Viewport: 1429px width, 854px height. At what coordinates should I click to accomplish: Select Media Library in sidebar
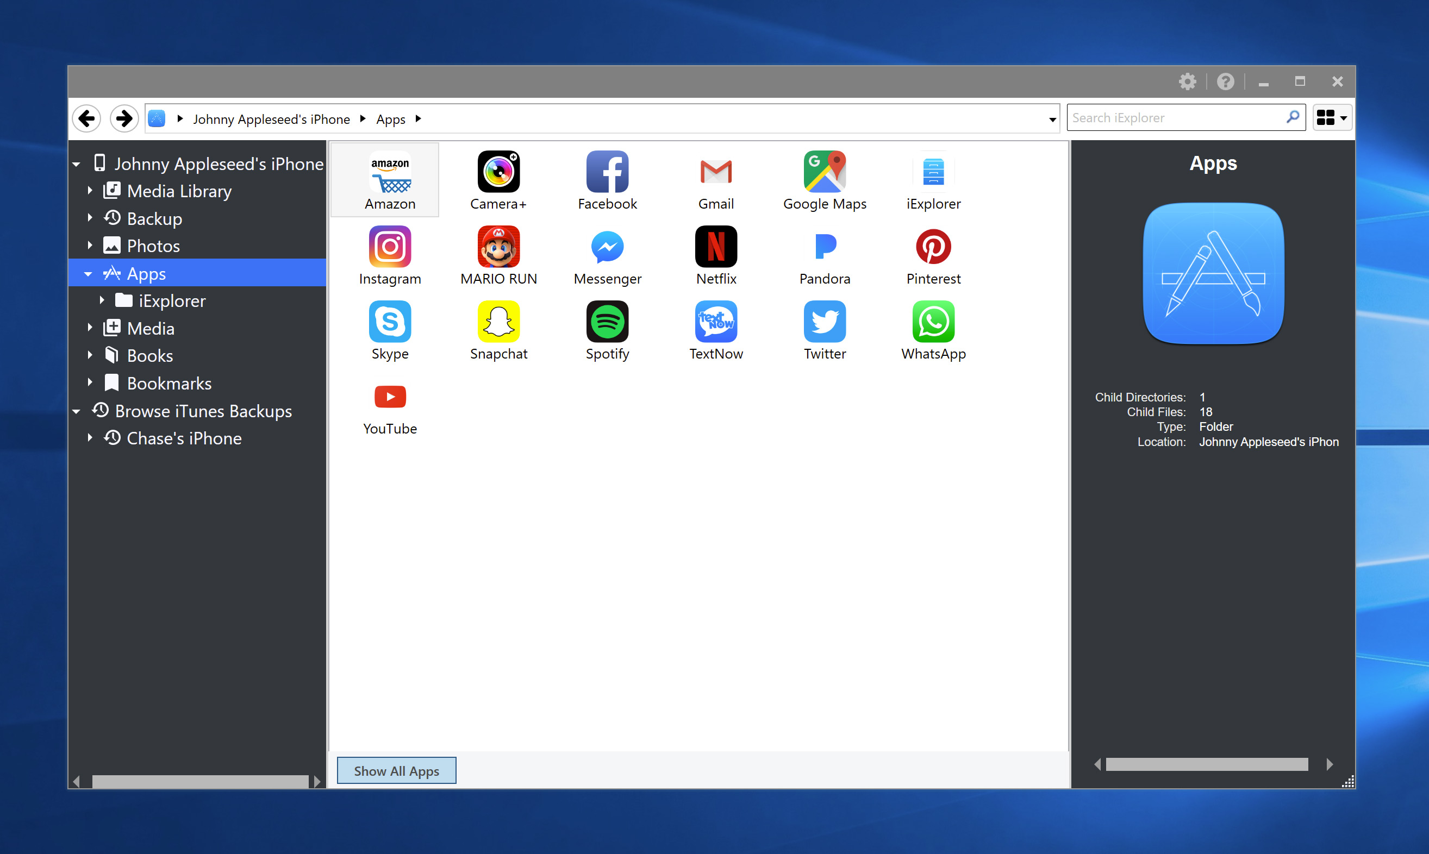[179, 191]
